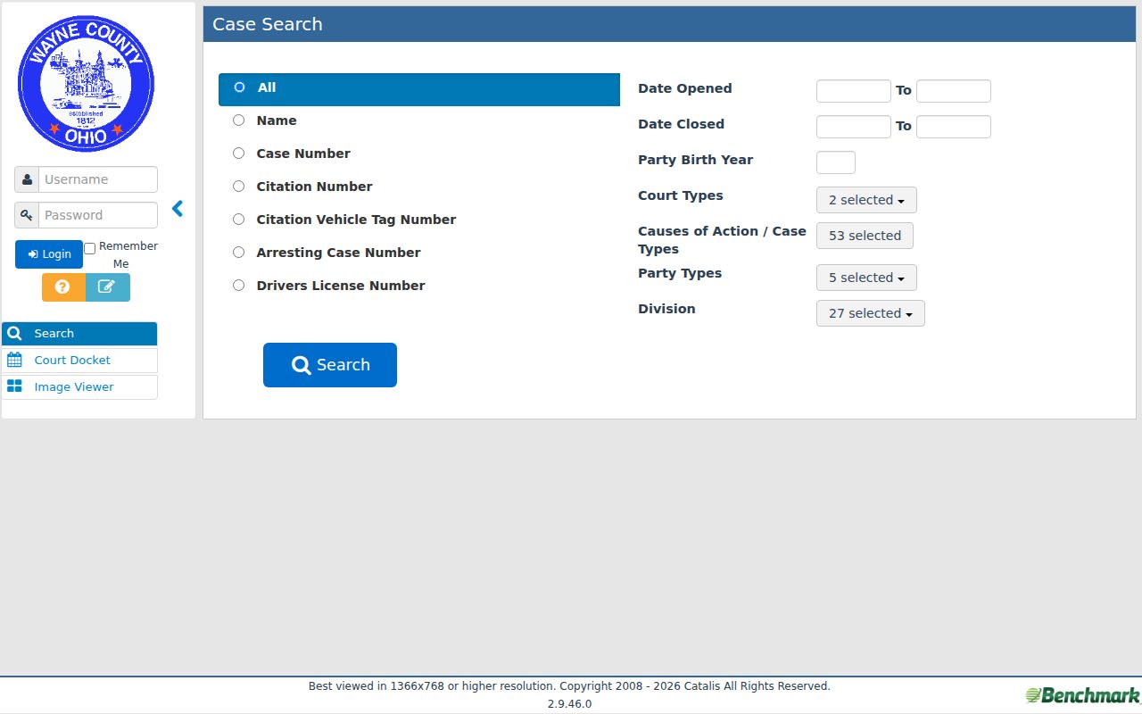Click the Wayne County Ohio seal logo
The height and width of the screenshot is (714, 1142).
pos(86,84)
